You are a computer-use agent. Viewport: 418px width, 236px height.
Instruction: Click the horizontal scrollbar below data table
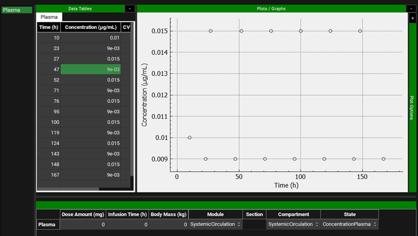[x=67, y=189]
